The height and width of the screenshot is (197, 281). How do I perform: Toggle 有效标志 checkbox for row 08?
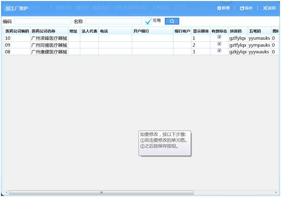[219, 51]
